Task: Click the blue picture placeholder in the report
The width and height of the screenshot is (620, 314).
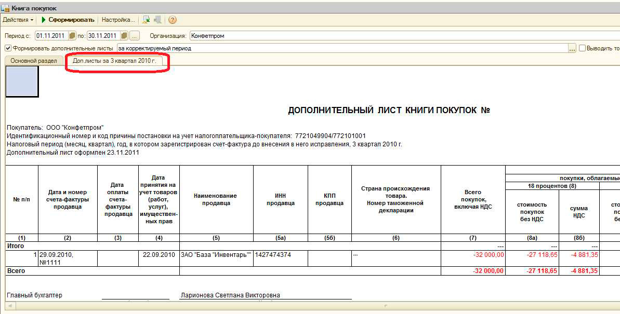Action: 22,81
